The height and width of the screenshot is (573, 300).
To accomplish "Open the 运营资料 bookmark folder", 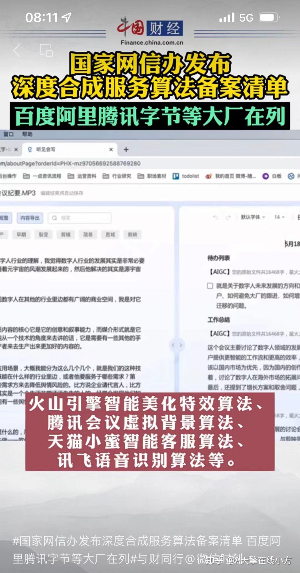I will click(82, 176).
